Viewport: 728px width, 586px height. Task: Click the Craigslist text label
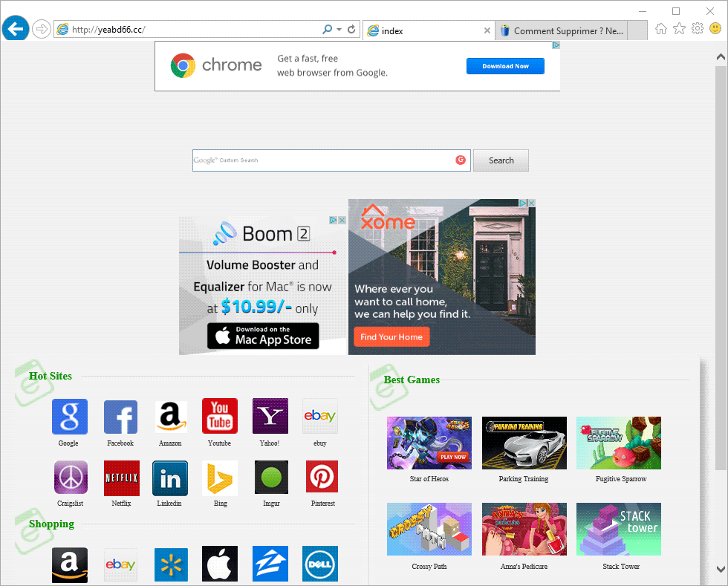pyautogui.click(x=70, y=504)
